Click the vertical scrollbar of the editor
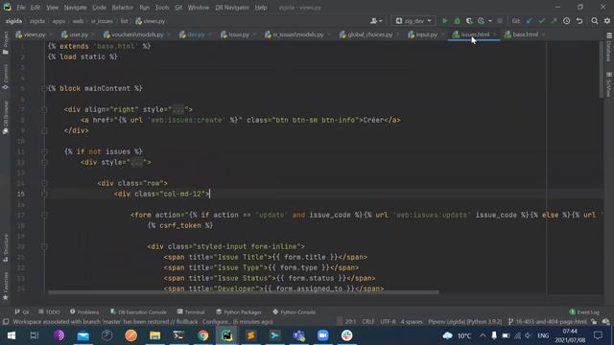The height and width of the screenshot is (345, 614). pyautogui.click(x=602, y=70)
